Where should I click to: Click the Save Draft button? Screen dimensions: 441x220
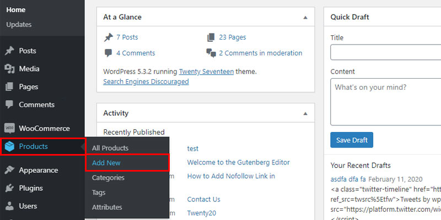(352, 140)
